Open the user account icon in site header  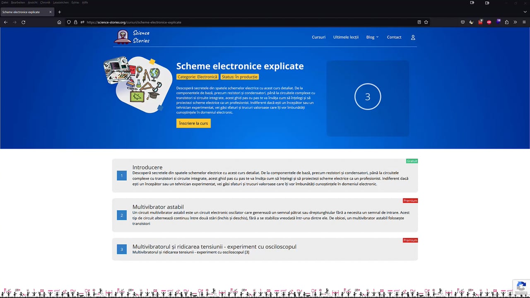click(x=413, y=37)
